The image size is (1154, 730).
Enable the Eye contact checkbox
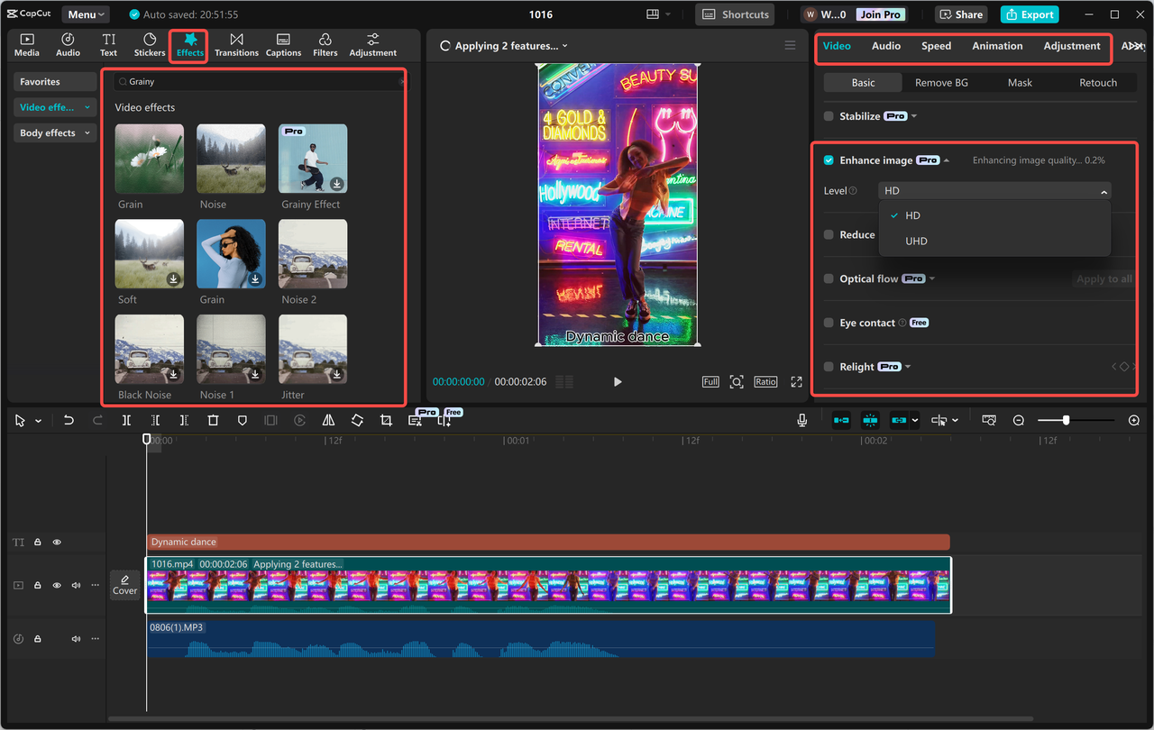[829, 323]
